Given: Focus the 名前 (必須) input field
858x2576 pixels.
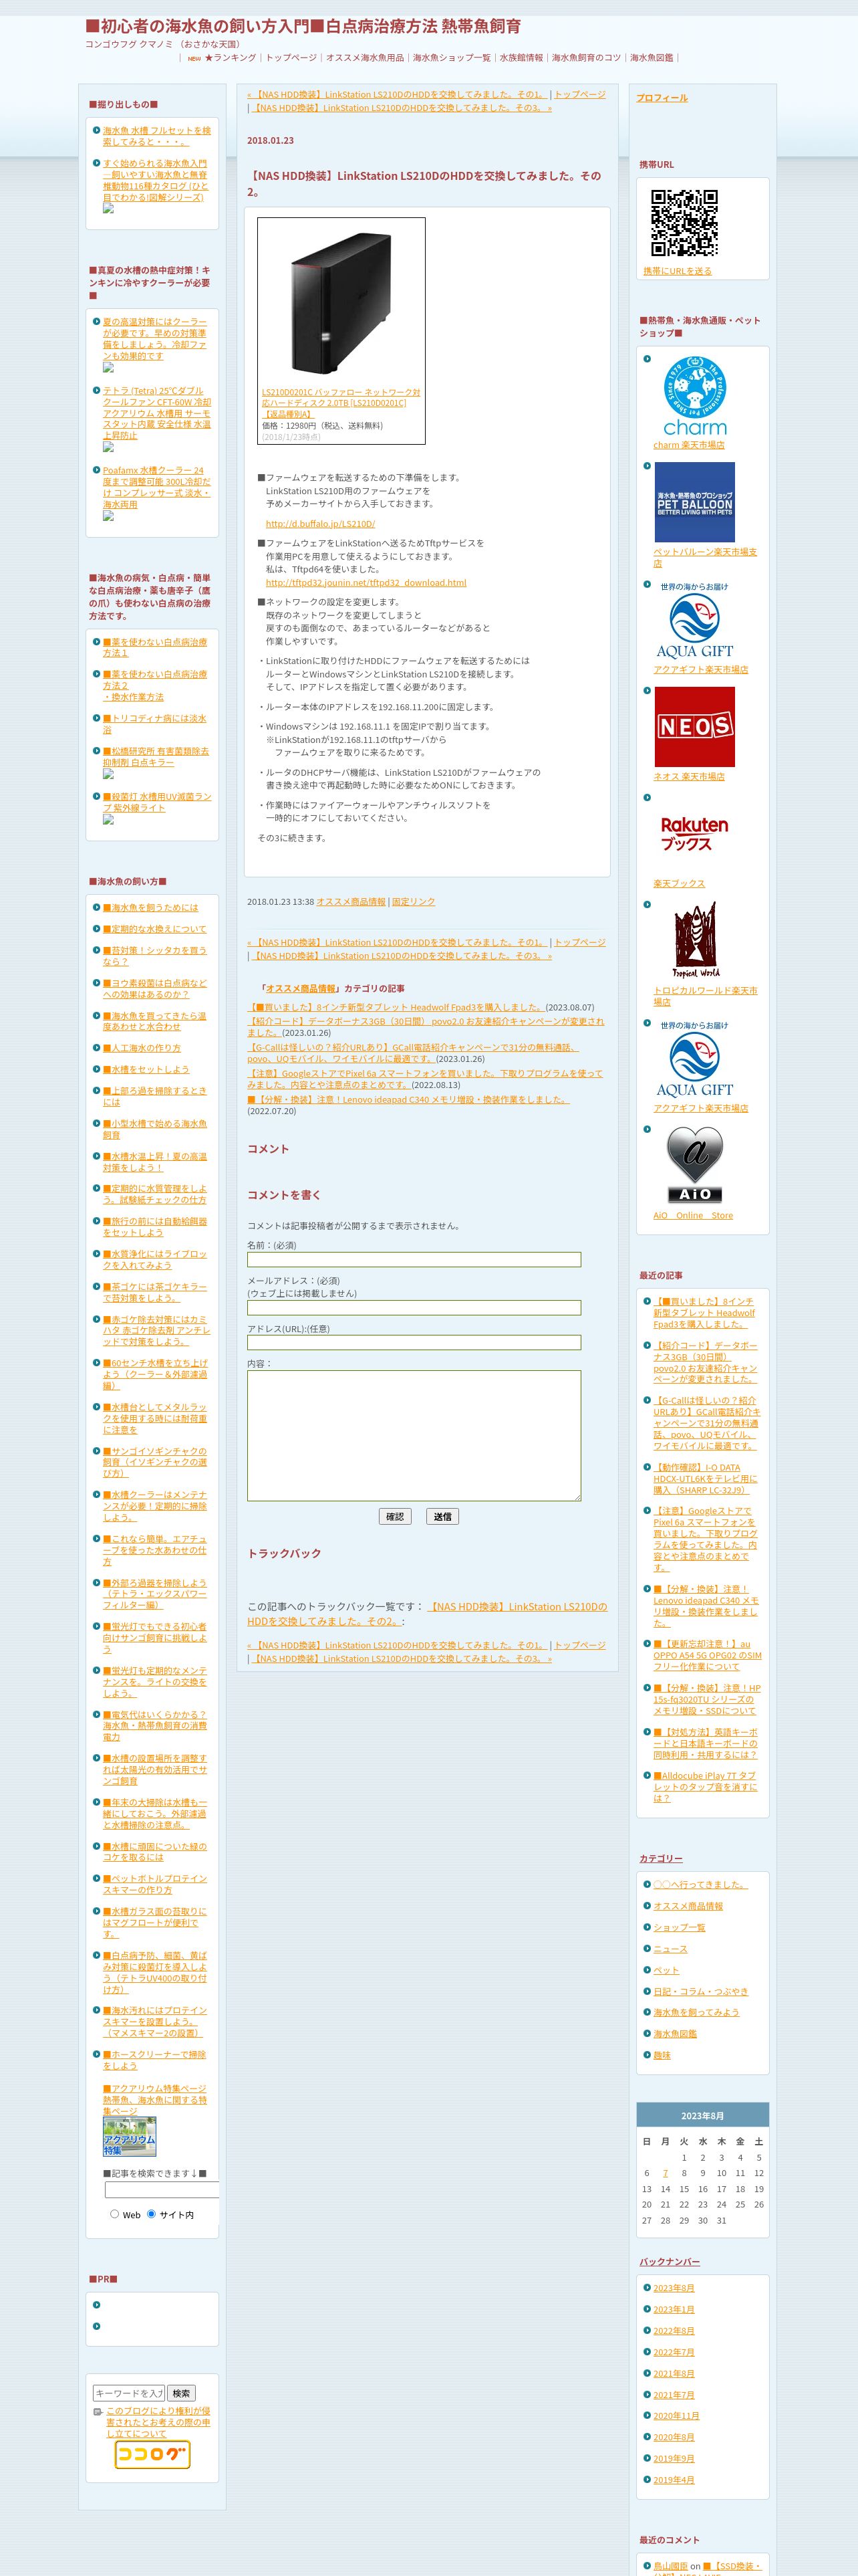Looking at the screenshot, I should 414,1259.
